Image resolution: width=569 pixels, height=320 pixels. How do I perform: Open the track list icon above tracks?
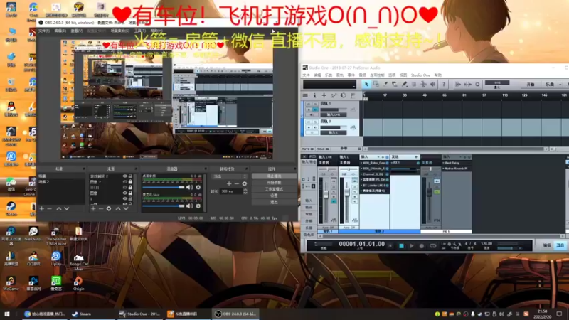(305, 95)
